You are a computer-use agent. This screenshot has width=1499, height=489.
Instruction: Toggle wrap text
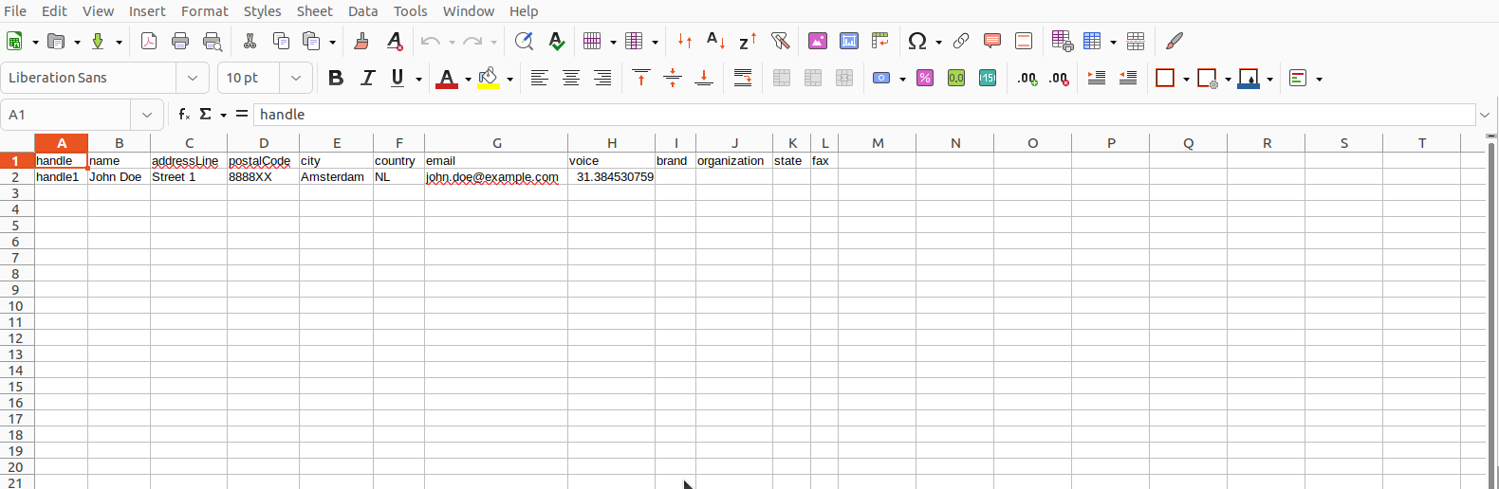(743, 78)
